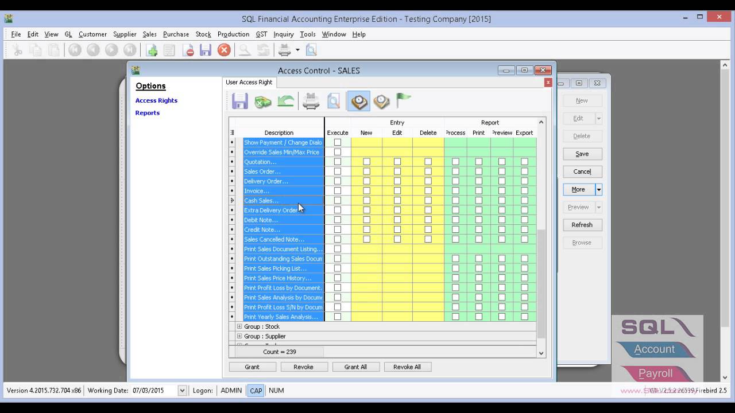Image resolution: width=735 pixels, height=413 pixels.
Task: Click the Print icon in main toolbar
Action: coord(285,50)
